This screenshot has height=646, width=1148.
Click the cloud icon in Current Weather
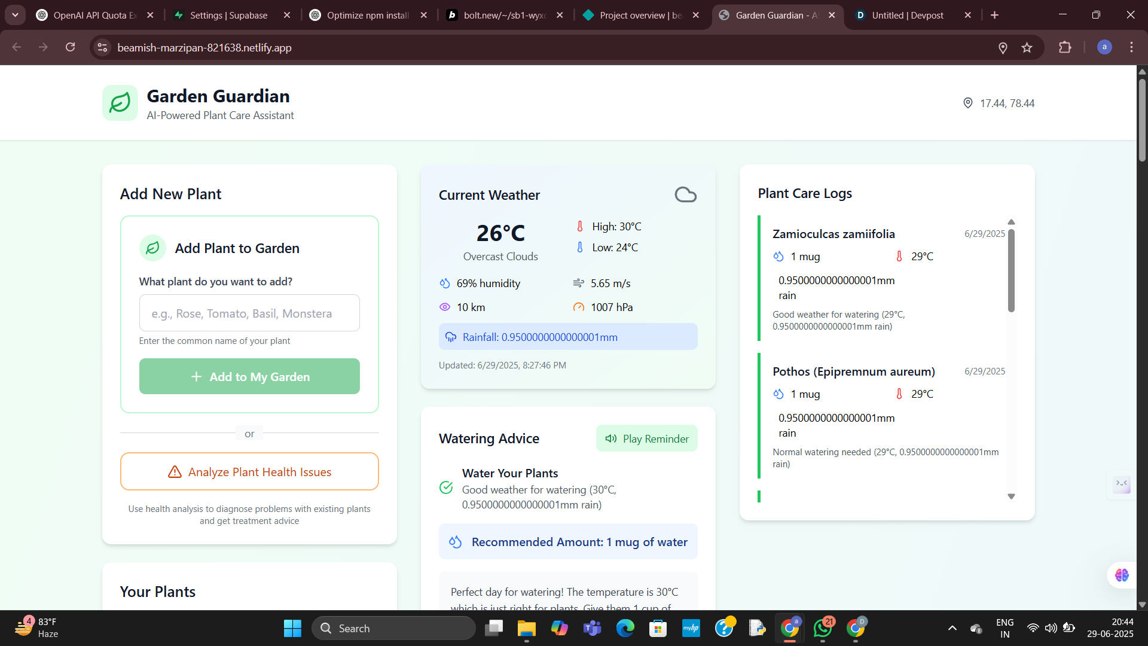685,195
